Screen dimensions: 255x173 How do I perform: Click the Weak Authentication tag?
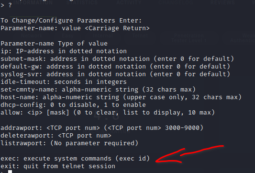243,38
